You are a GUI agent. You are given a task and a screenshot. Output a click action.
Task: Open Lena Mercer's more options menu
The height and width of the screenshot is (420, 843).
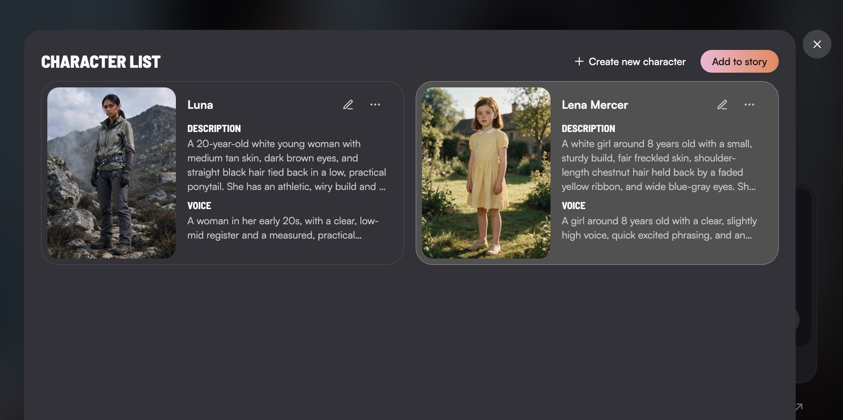click(749, 105)
